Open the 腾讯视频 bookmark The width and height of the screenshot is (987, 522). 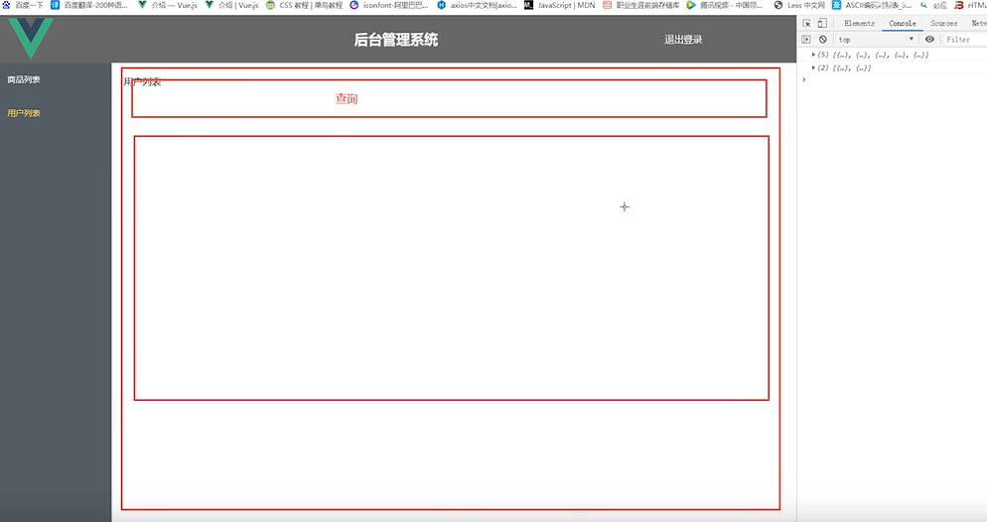coord(725,5)
